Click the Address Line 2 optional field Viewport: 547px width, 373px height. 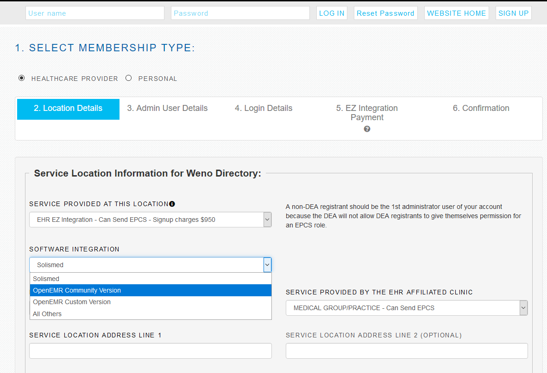coord(407,351)
